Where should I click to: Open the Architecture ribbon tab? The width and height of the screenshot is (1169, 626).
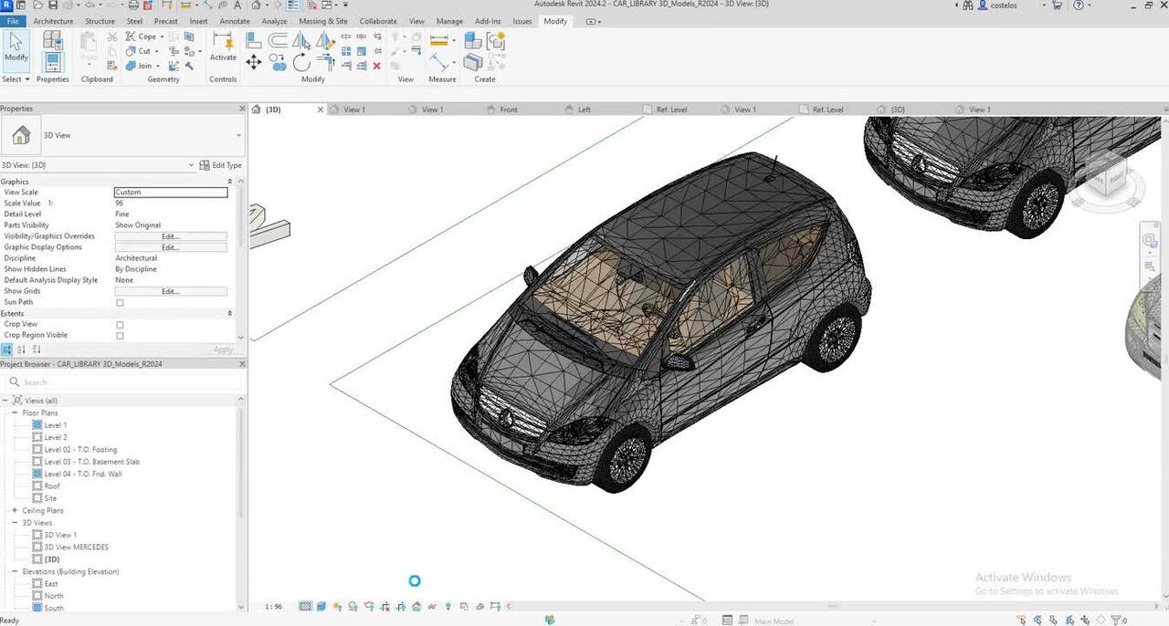coord(53,21)
